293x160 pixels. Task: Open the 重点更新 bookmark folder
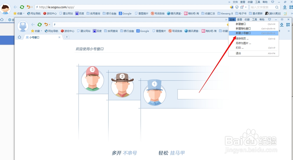point(255,13)
